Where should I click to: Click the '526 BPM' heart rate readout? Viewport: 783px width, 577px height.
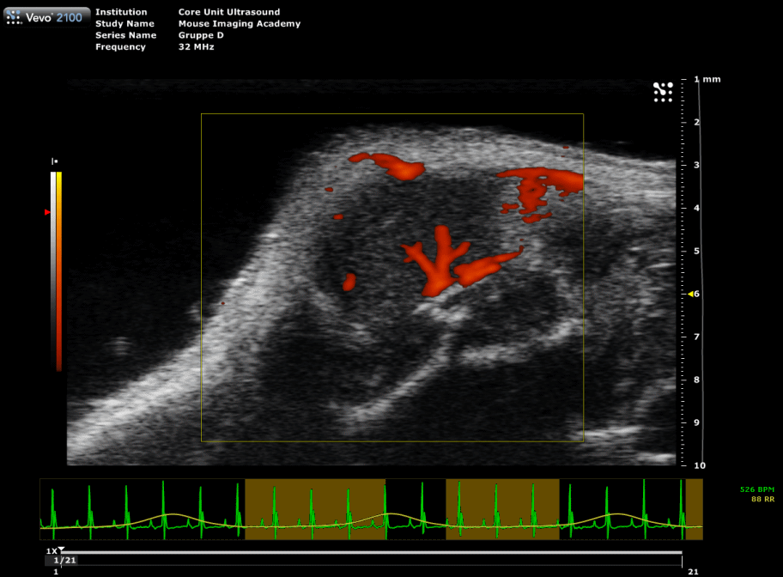[757, 489]
